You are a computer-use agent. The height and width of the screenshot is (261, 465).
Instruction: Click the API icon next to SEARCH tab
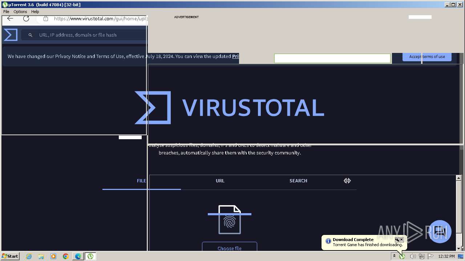[347, 181]
